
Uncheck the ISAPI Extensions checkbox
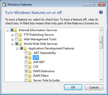click(26, 71)
